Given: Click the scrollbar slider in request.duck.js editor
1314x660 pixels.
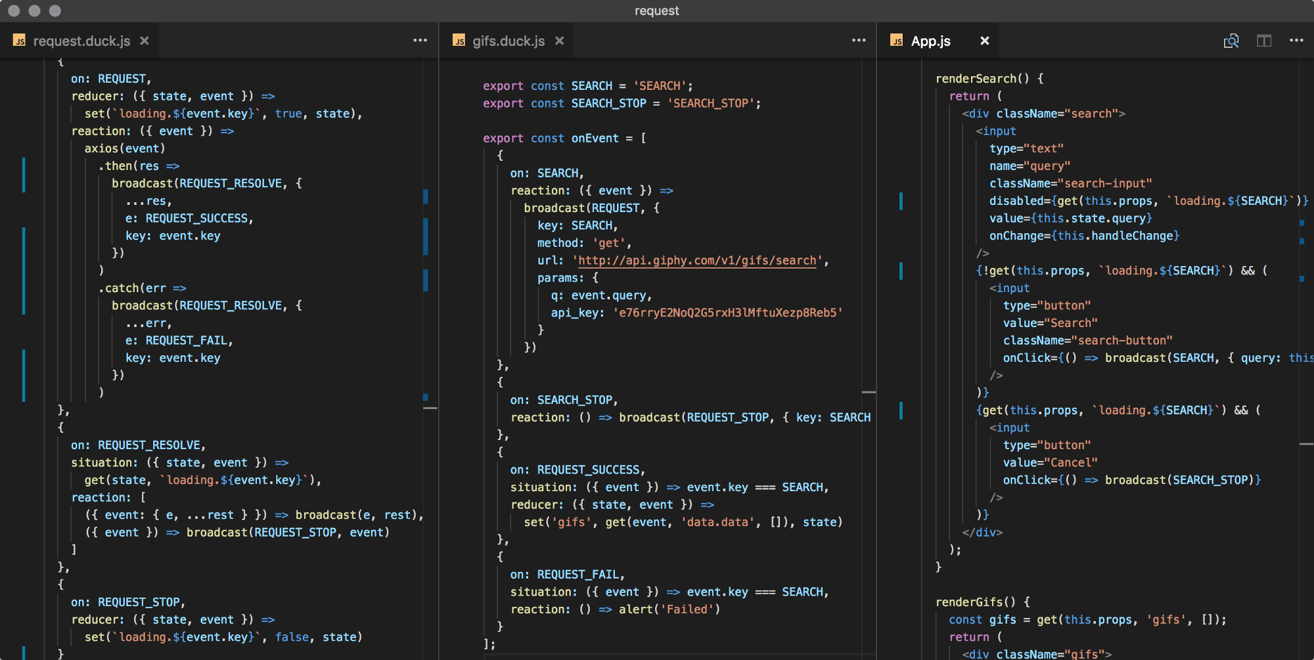Looking at the screenshot, I should (430, 408).
